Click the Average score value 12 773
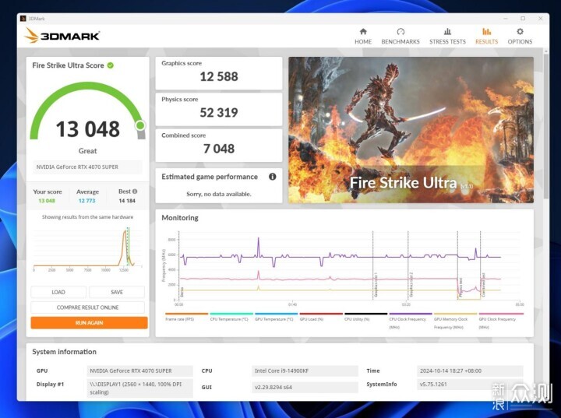 click(87, 201)
